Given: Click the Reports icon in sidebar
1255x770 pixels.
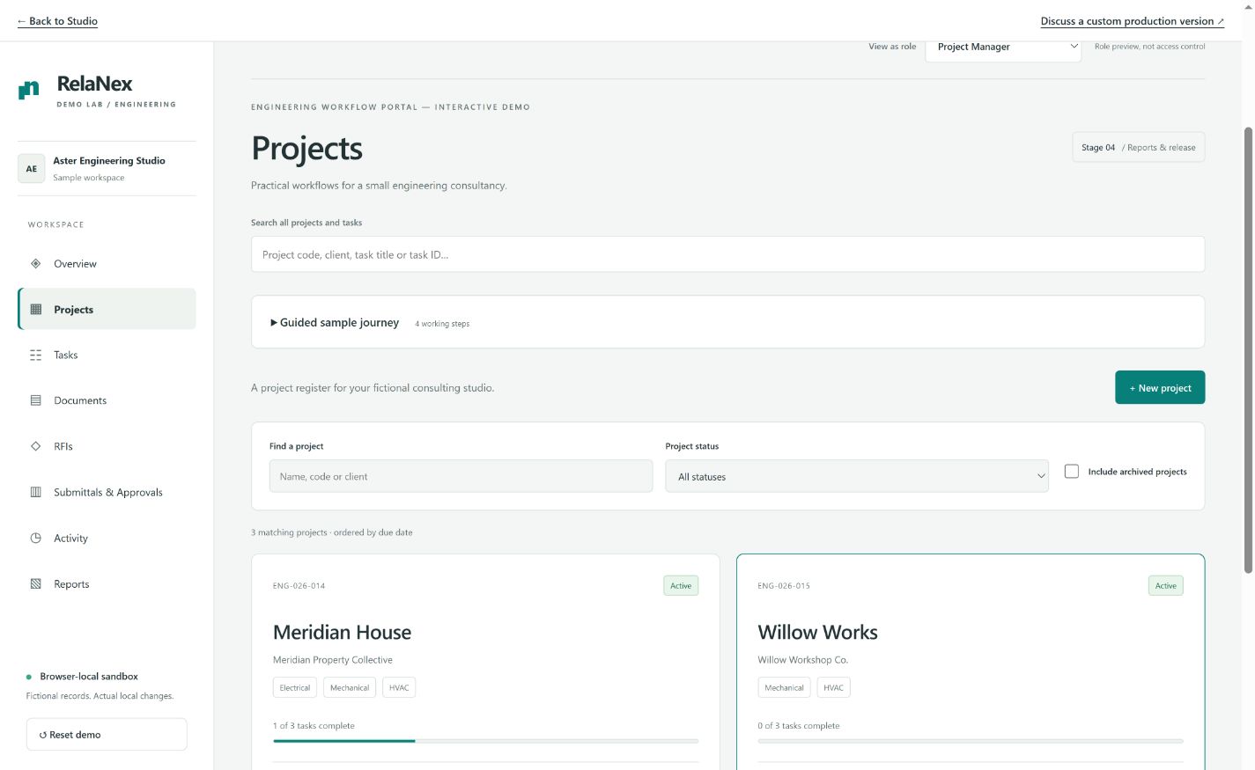Looking at the screenshot, I should coord(36,583).
